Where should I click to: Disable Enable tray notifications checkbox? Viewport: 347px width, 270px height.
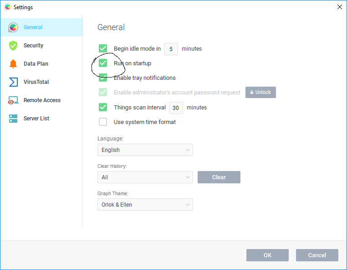pyautogui.click(x=103, y=78)
